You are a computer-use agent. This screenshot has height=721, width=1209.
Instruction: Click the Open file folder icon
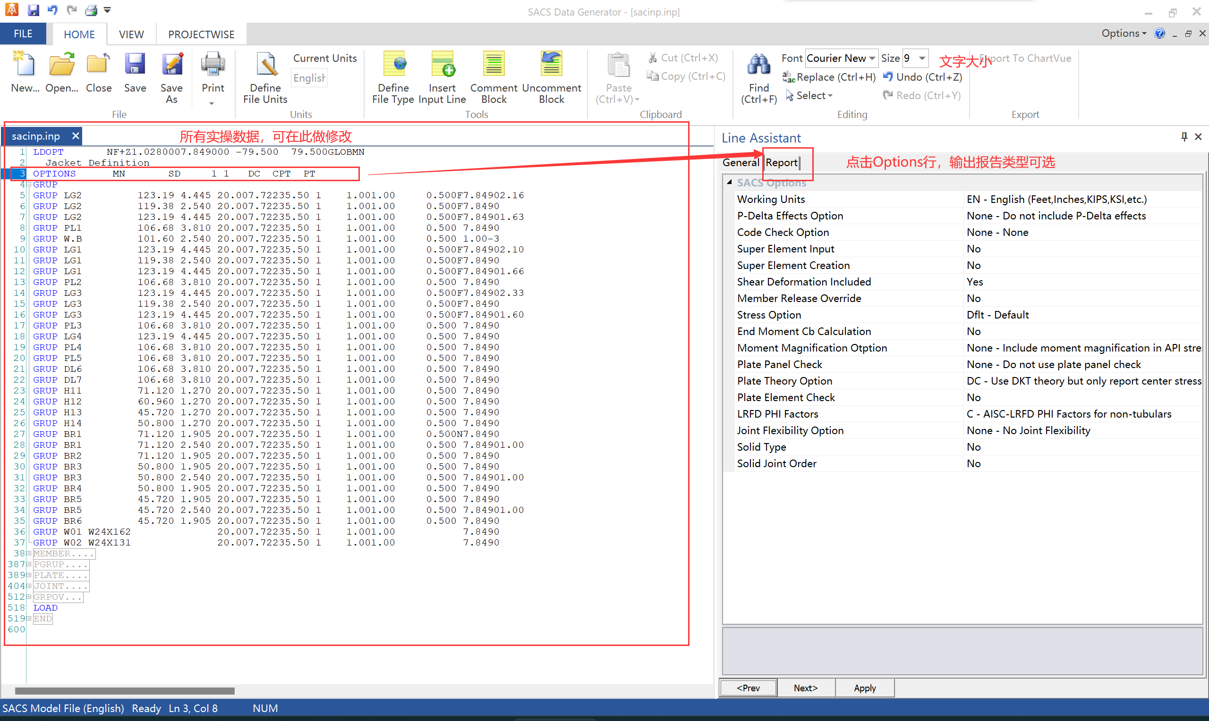(x=62, y=66)
